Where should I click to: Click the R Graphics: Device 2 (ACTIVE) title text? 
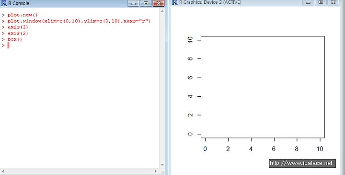point(210,2)
